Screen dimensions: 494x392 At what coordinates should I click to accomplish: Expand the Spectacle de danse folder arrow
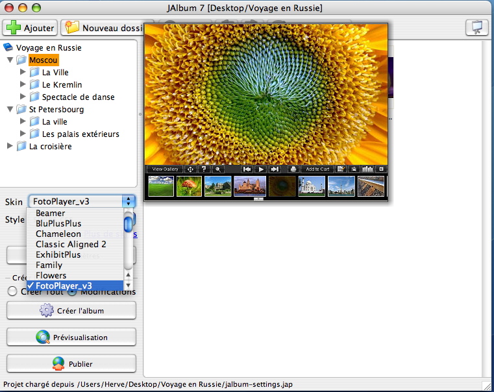tap(23, 96)
